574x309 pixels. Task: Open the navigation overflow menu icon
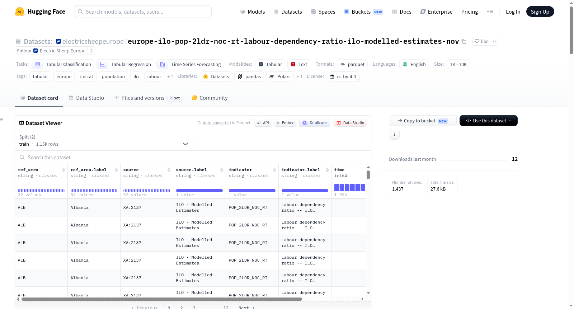pos(490,11)
